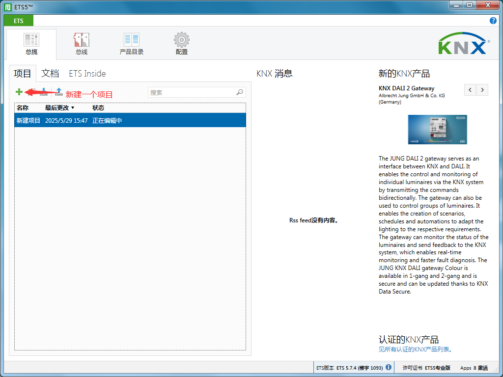Click the 新的KNX产品 heading
503x377 pixels.
point(404,74)
